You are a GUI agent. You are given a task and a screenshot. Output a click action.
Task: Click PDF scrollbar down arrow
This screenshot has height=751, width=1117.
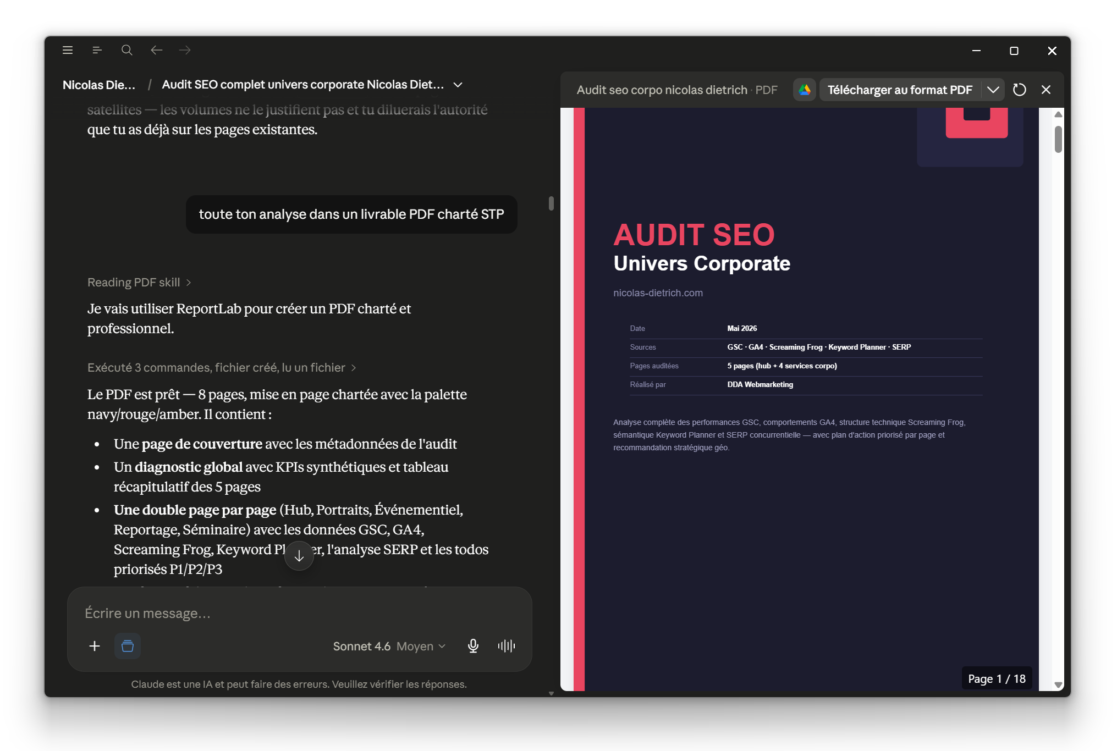tap(1058, 684)
